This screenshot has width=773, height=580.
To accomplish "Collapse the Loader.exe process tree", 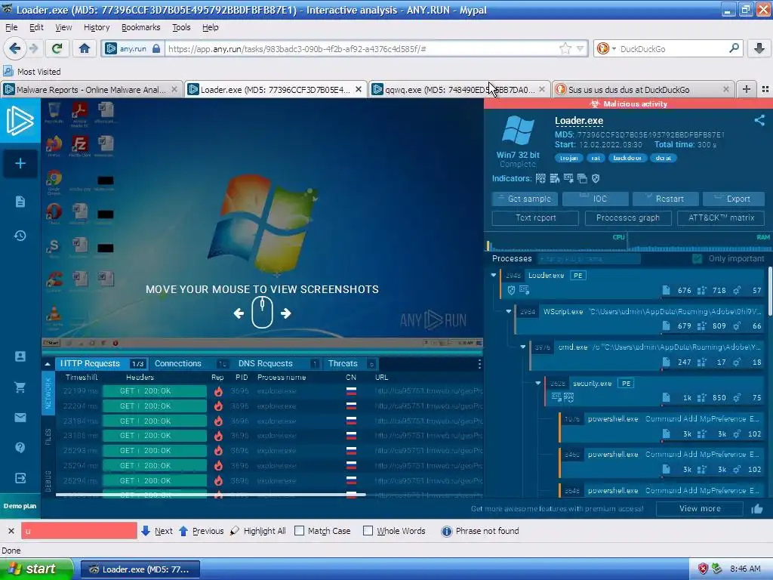I will [494, 275].
